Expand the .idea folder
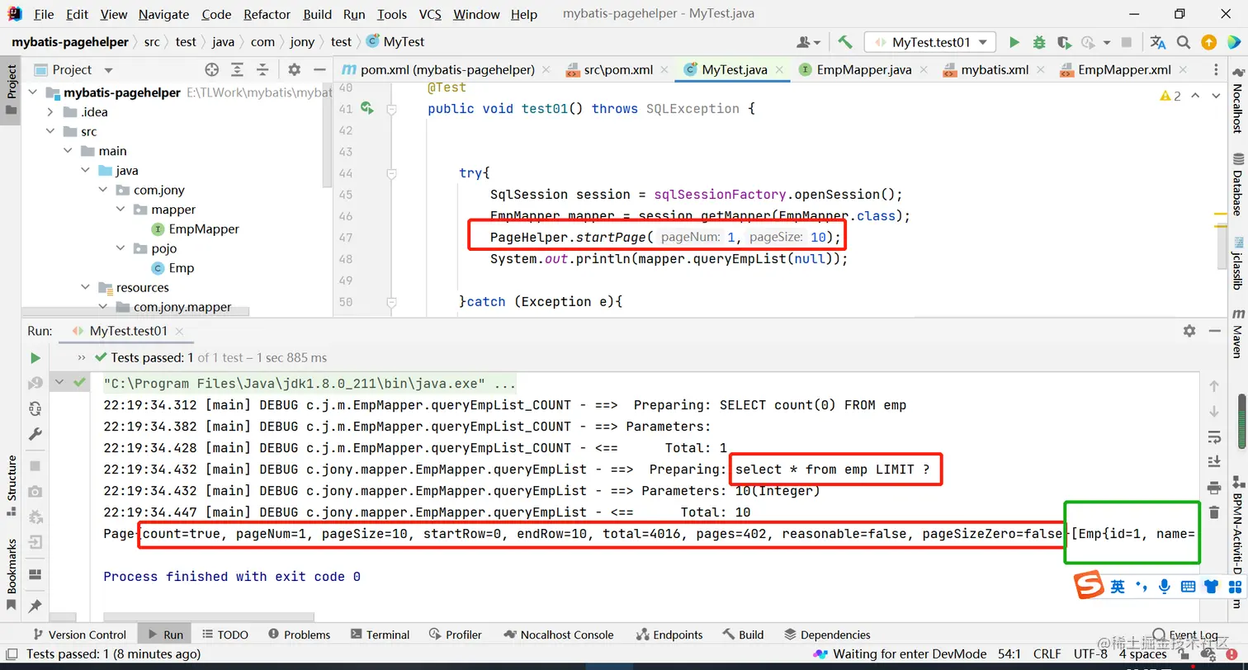 click(50, 112)
